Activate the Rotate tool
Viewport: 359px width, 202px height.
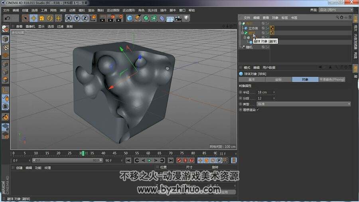[x=50, y=18]
